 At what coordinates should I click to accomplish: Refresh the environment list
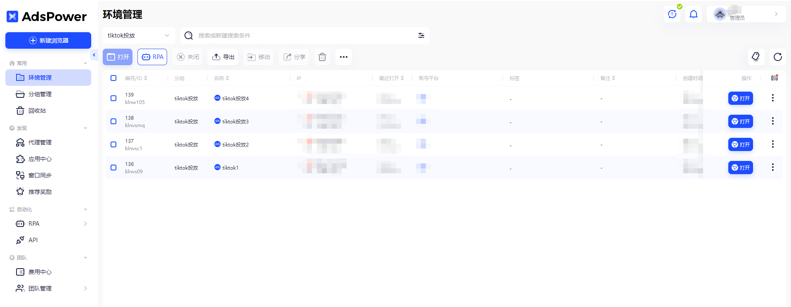[777, 57]
